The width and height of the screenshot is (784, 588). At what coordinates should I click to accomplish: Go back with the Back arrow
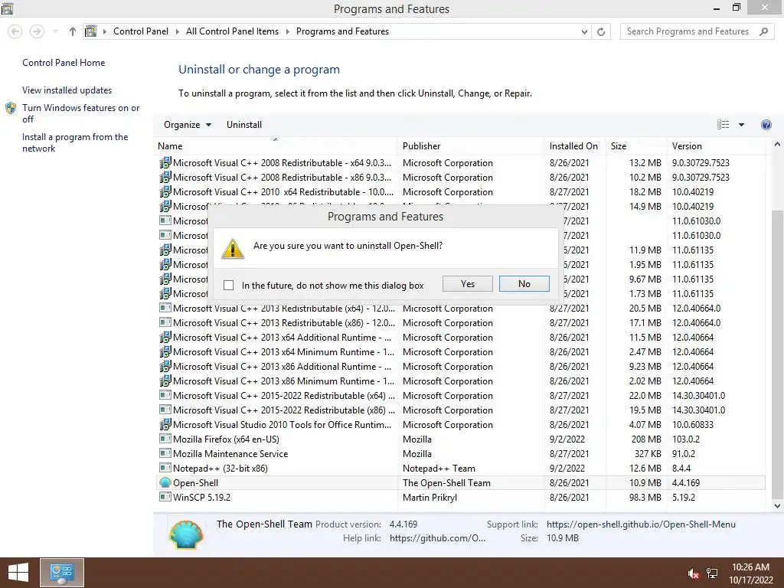[15, 31]
